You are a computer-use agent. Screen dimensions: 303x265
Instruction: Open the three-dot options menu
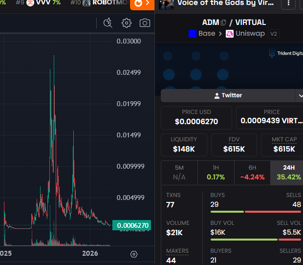(x=288, y=3)
